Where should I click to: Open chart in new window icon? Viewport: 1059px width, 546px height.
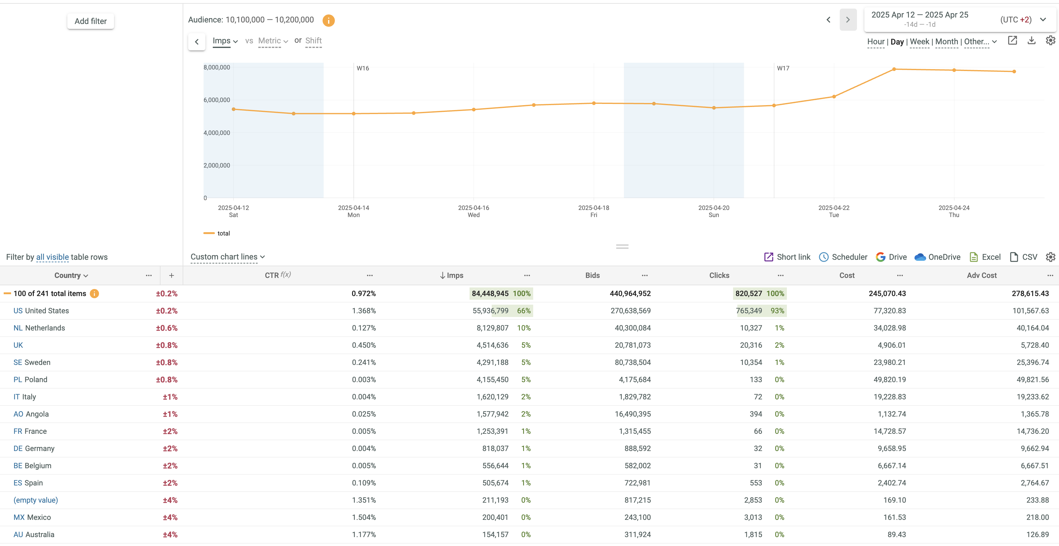[1012, 40]
